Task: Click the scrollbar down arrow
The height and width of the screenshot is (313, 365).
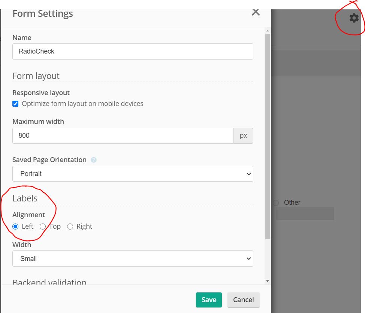Action: [268, 281]
